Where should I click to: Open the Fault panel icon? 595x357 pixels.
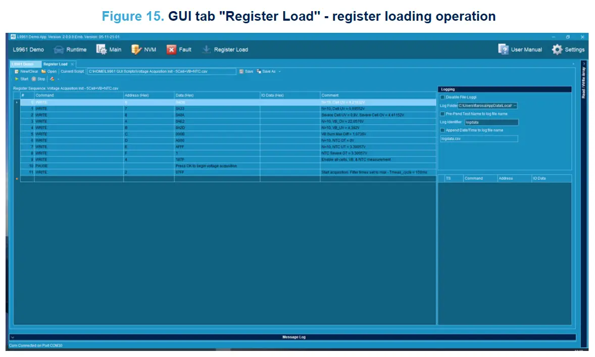coord(172,49)
